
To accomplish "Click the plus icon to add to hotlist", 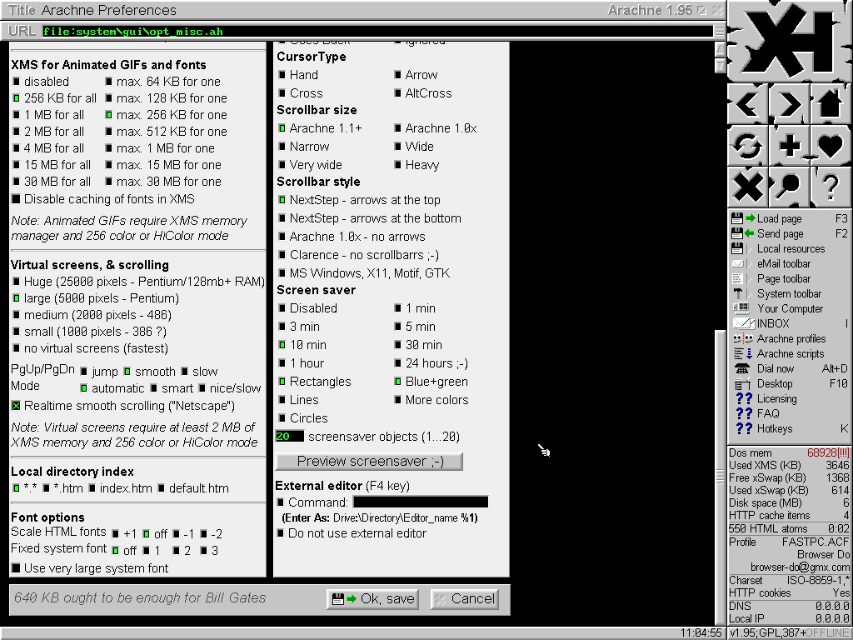I will [790, 145].
